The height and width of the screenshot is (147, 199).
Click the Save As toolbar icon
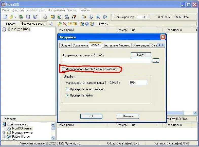(35, 17)
